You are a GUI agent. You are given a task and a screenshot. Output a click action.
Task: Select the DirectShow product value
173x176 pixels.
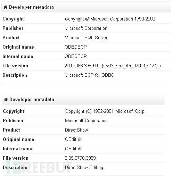pyautogui.click(x=76, y=130)
